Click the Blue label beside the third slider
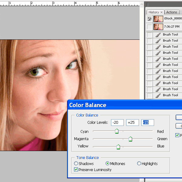 tap(161, 146)
